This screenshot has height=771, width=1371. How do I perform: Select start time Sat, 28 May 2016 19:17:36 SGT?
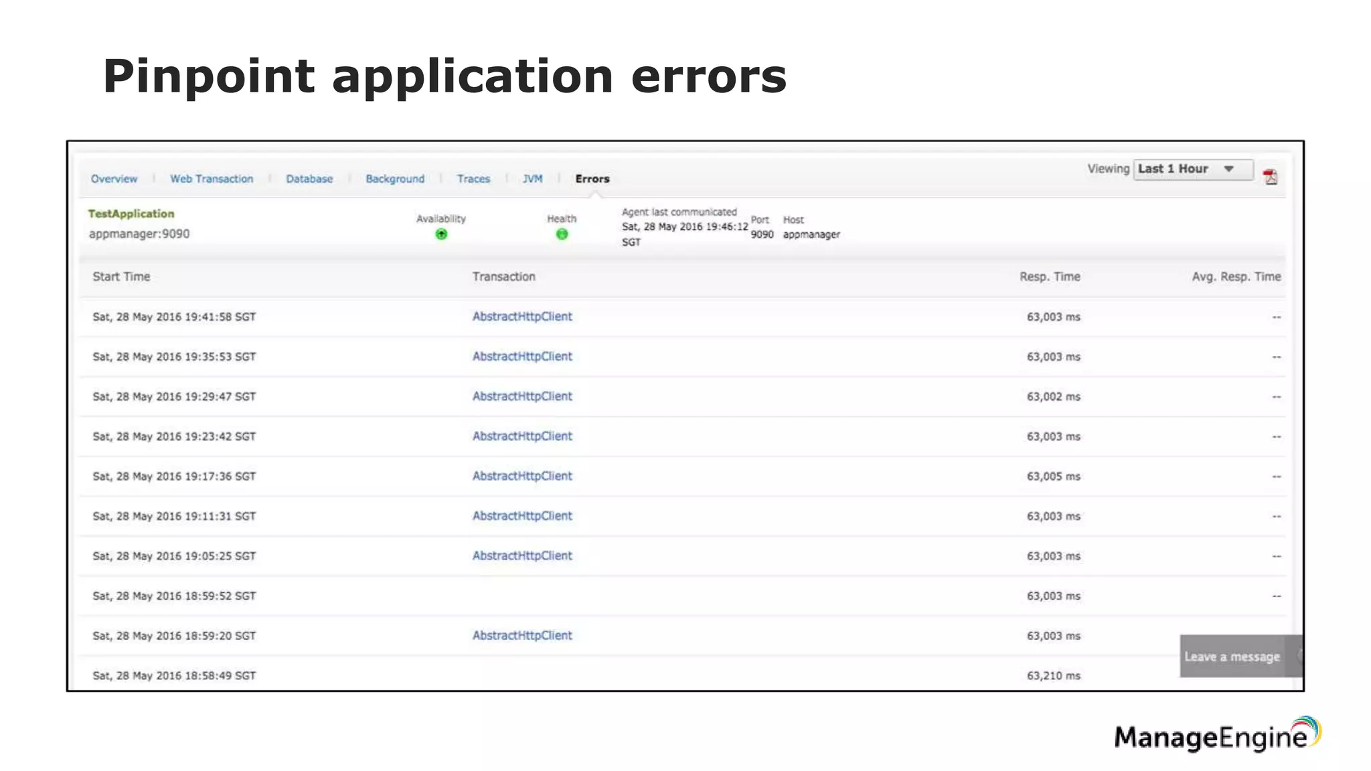(x=174, y=476)
